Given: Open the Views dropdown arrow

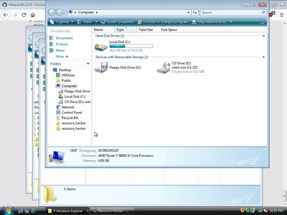Looking at the screenshot, I should [96, 22].
